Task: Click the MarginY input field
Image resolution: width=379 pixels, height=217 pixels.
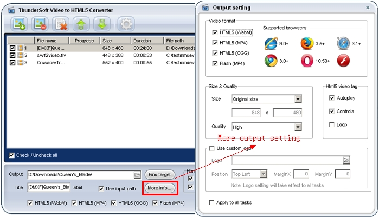Action: pyautogui.click(x=343, y=174)
